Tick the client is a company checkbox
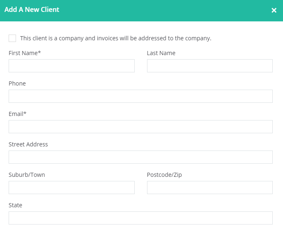The image size is (283, 227). coord(12,38)
